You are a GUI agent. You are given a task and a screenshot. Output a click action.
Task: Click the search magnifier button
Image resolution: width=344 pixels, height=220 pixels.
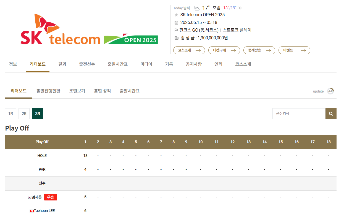tap(331, 114)
